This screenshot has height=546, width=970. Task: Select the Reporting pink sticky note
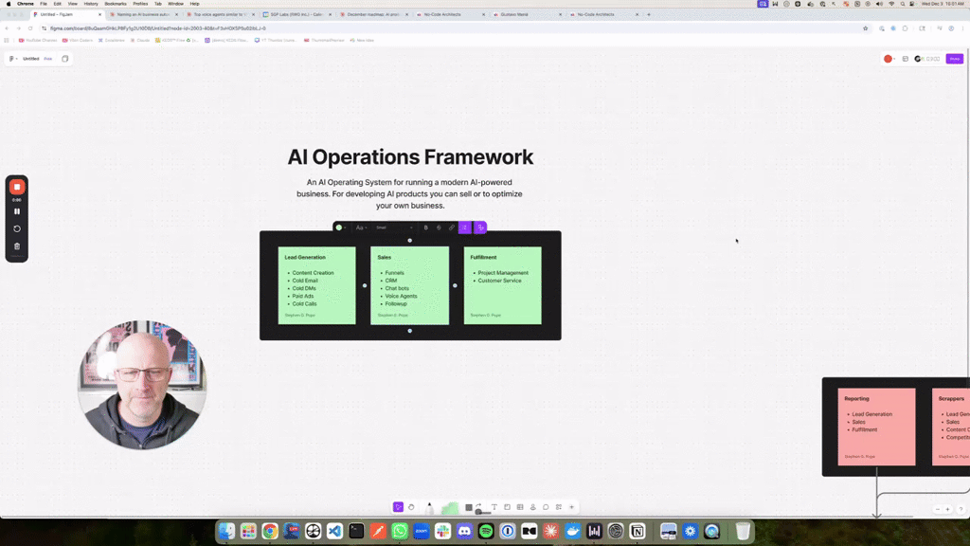pyautogui.click(x=876, y=427)
